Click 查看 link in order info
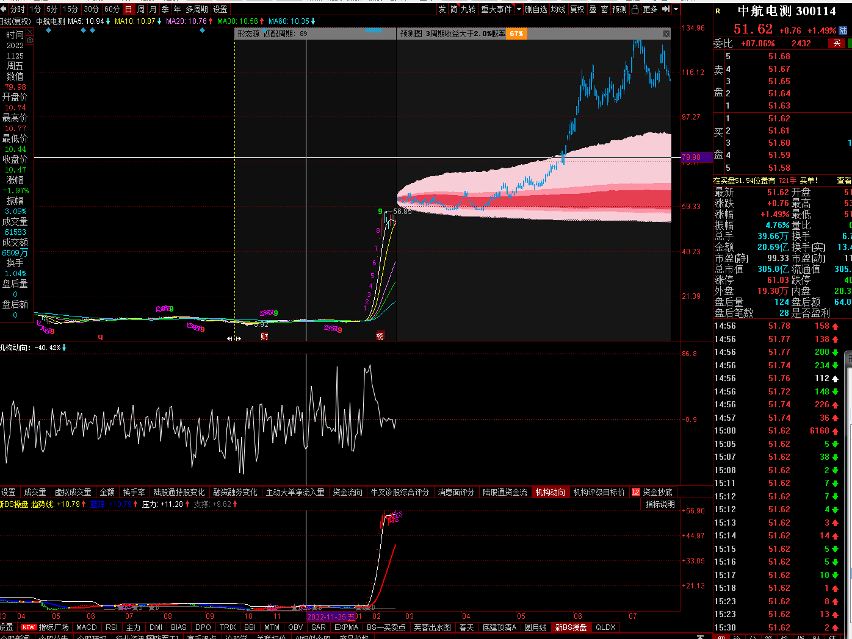The width and height of the screenshot is (852, 639). coord(844,180)
